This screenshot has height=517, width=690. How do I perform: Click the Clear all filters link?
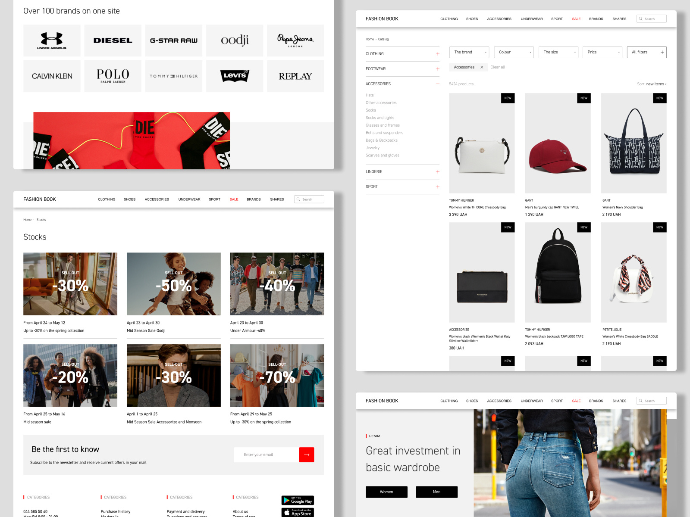pos(498,67)
